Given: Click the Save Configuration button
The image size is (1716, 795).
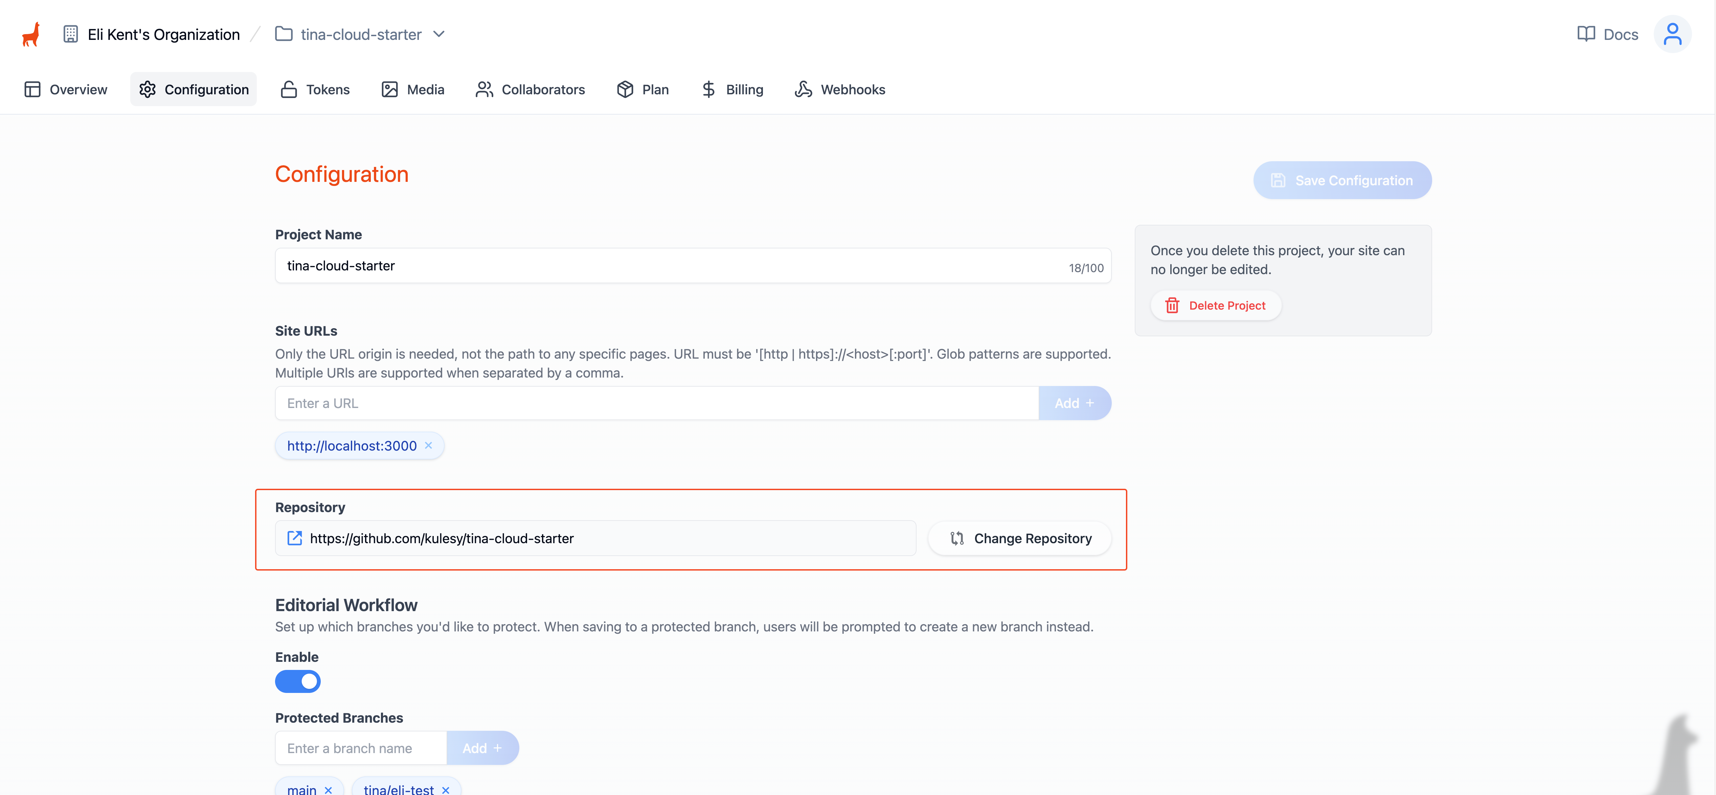Looking at the screenshot, I should coord(1342,180).
